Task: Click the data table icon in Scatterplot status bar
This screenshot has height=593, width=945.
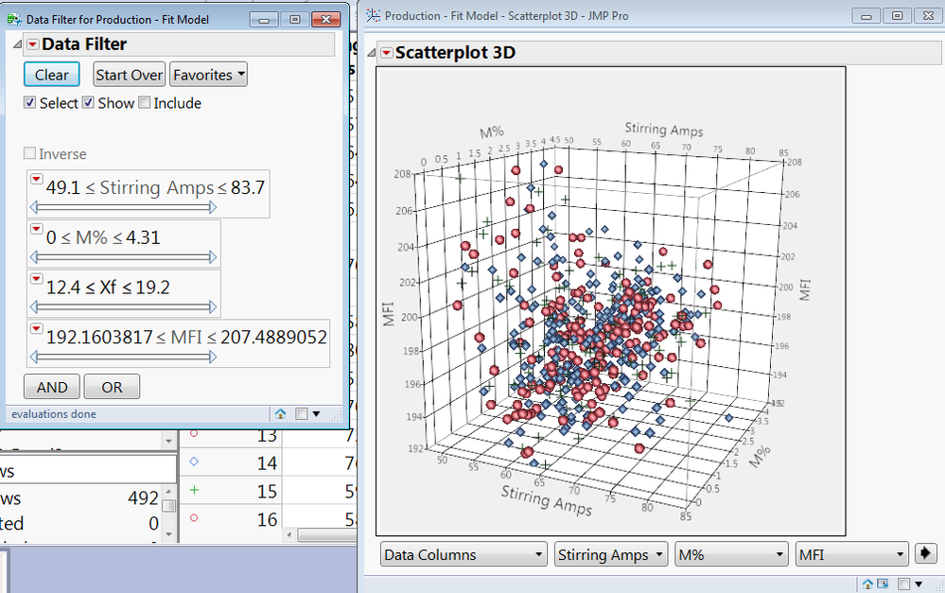Action: [883, 584]
